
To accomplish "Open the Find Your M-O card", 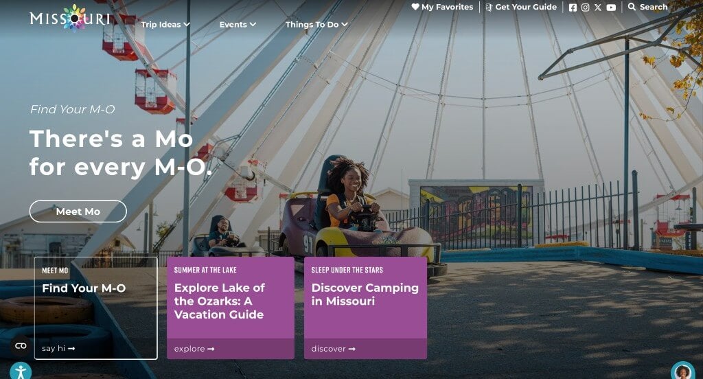I will (96, 308).
